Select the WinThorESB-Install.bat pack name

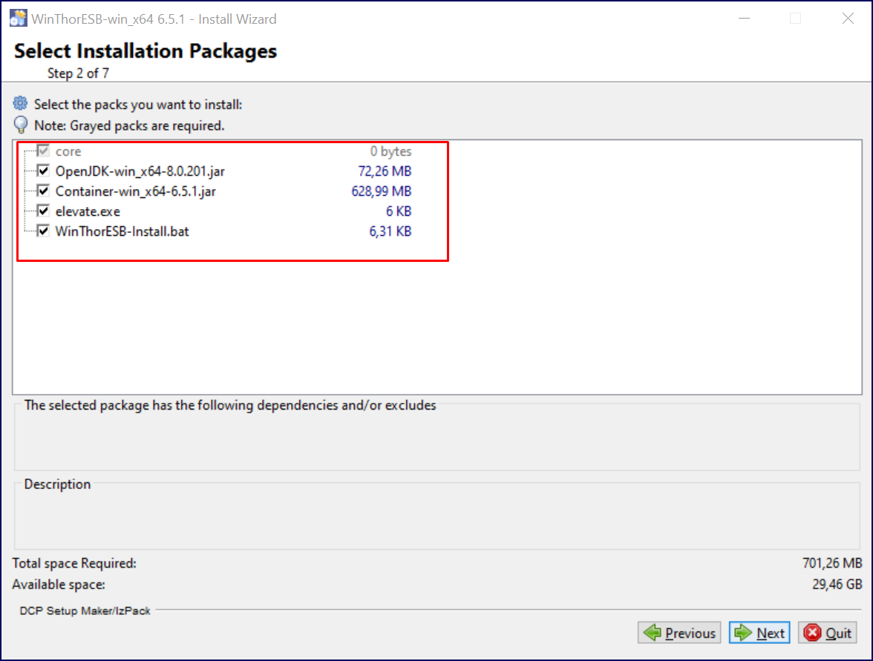pos(122,231)
